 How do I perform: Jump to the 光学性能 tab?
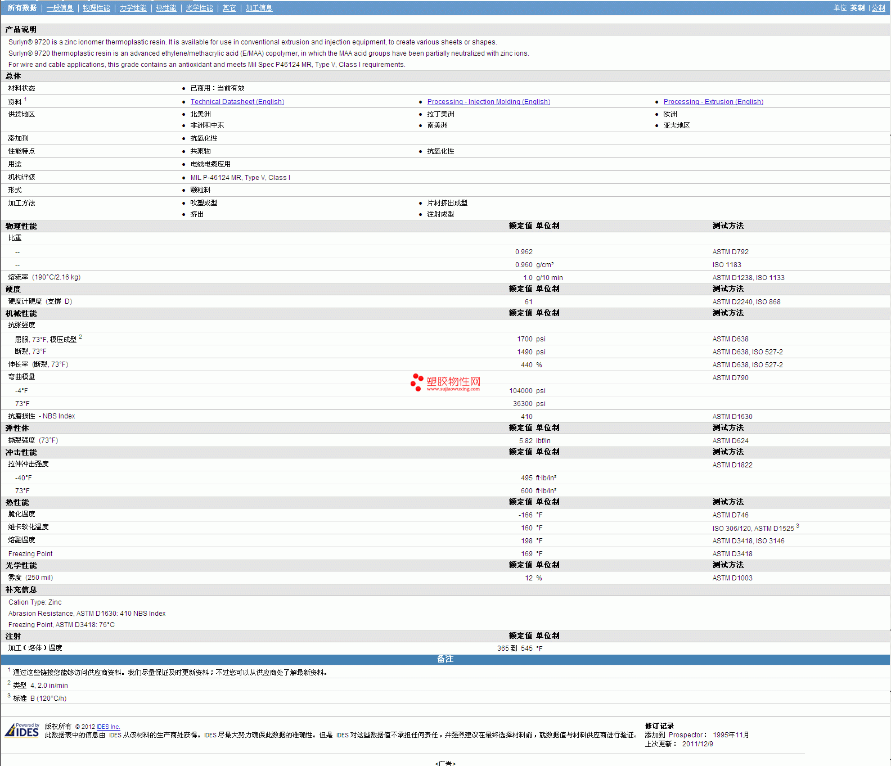tap(199, 8)
